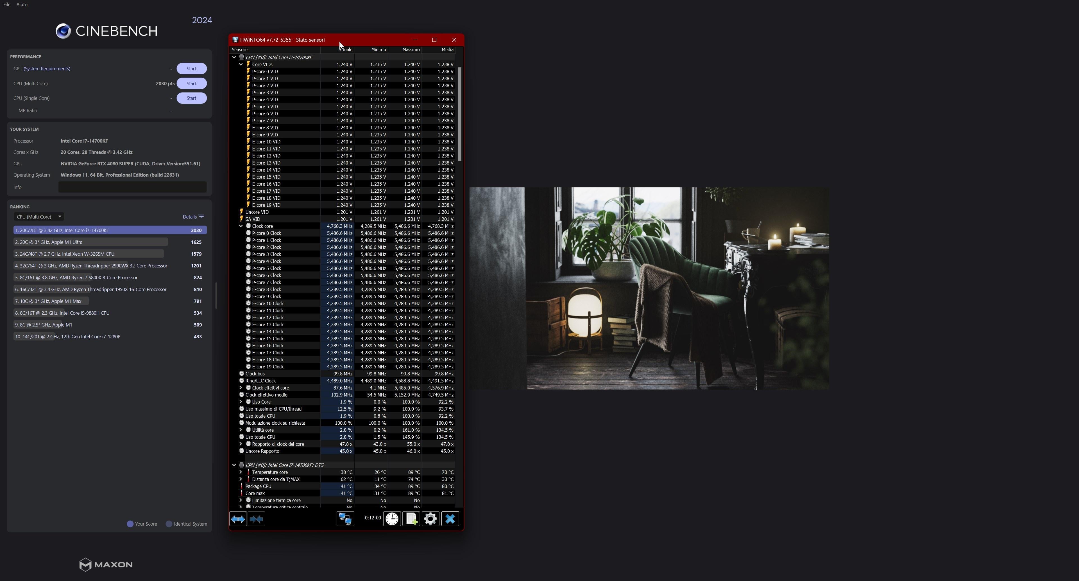Screen dimensions: 1079x581
Task: Select the Intel Core i7-14700KF ranking row
Action: (x=110, y=230)
